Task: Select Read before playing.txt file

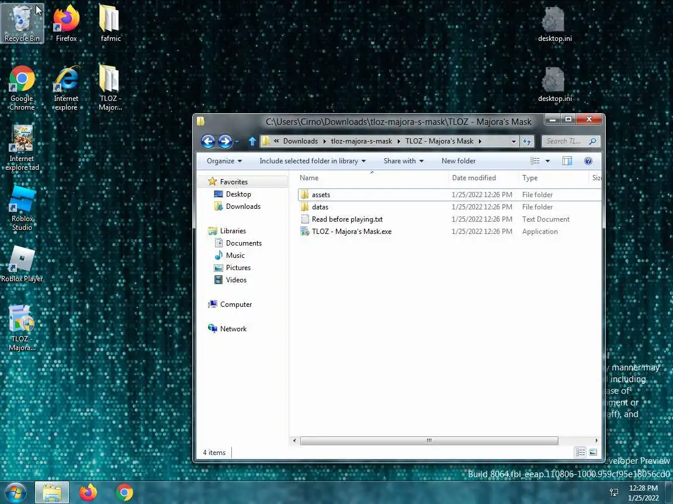Action: click(449, 219)
